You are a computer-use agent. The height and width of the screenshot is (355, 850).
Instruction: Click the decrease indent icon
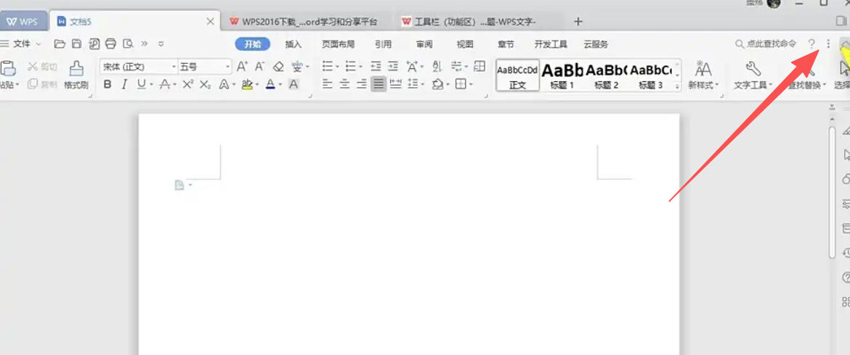[376, 67]
